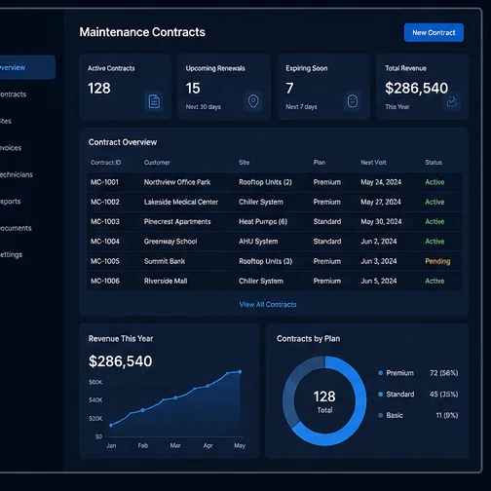Click the 11 (9%) Basic count
Image resolution: width=491 pixels, height=491 pixels.
pos(447,415)
